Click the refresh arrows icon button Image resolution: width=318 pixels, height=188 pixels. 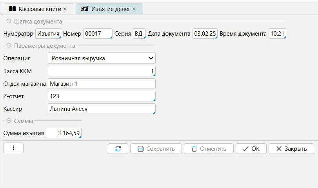118,149
